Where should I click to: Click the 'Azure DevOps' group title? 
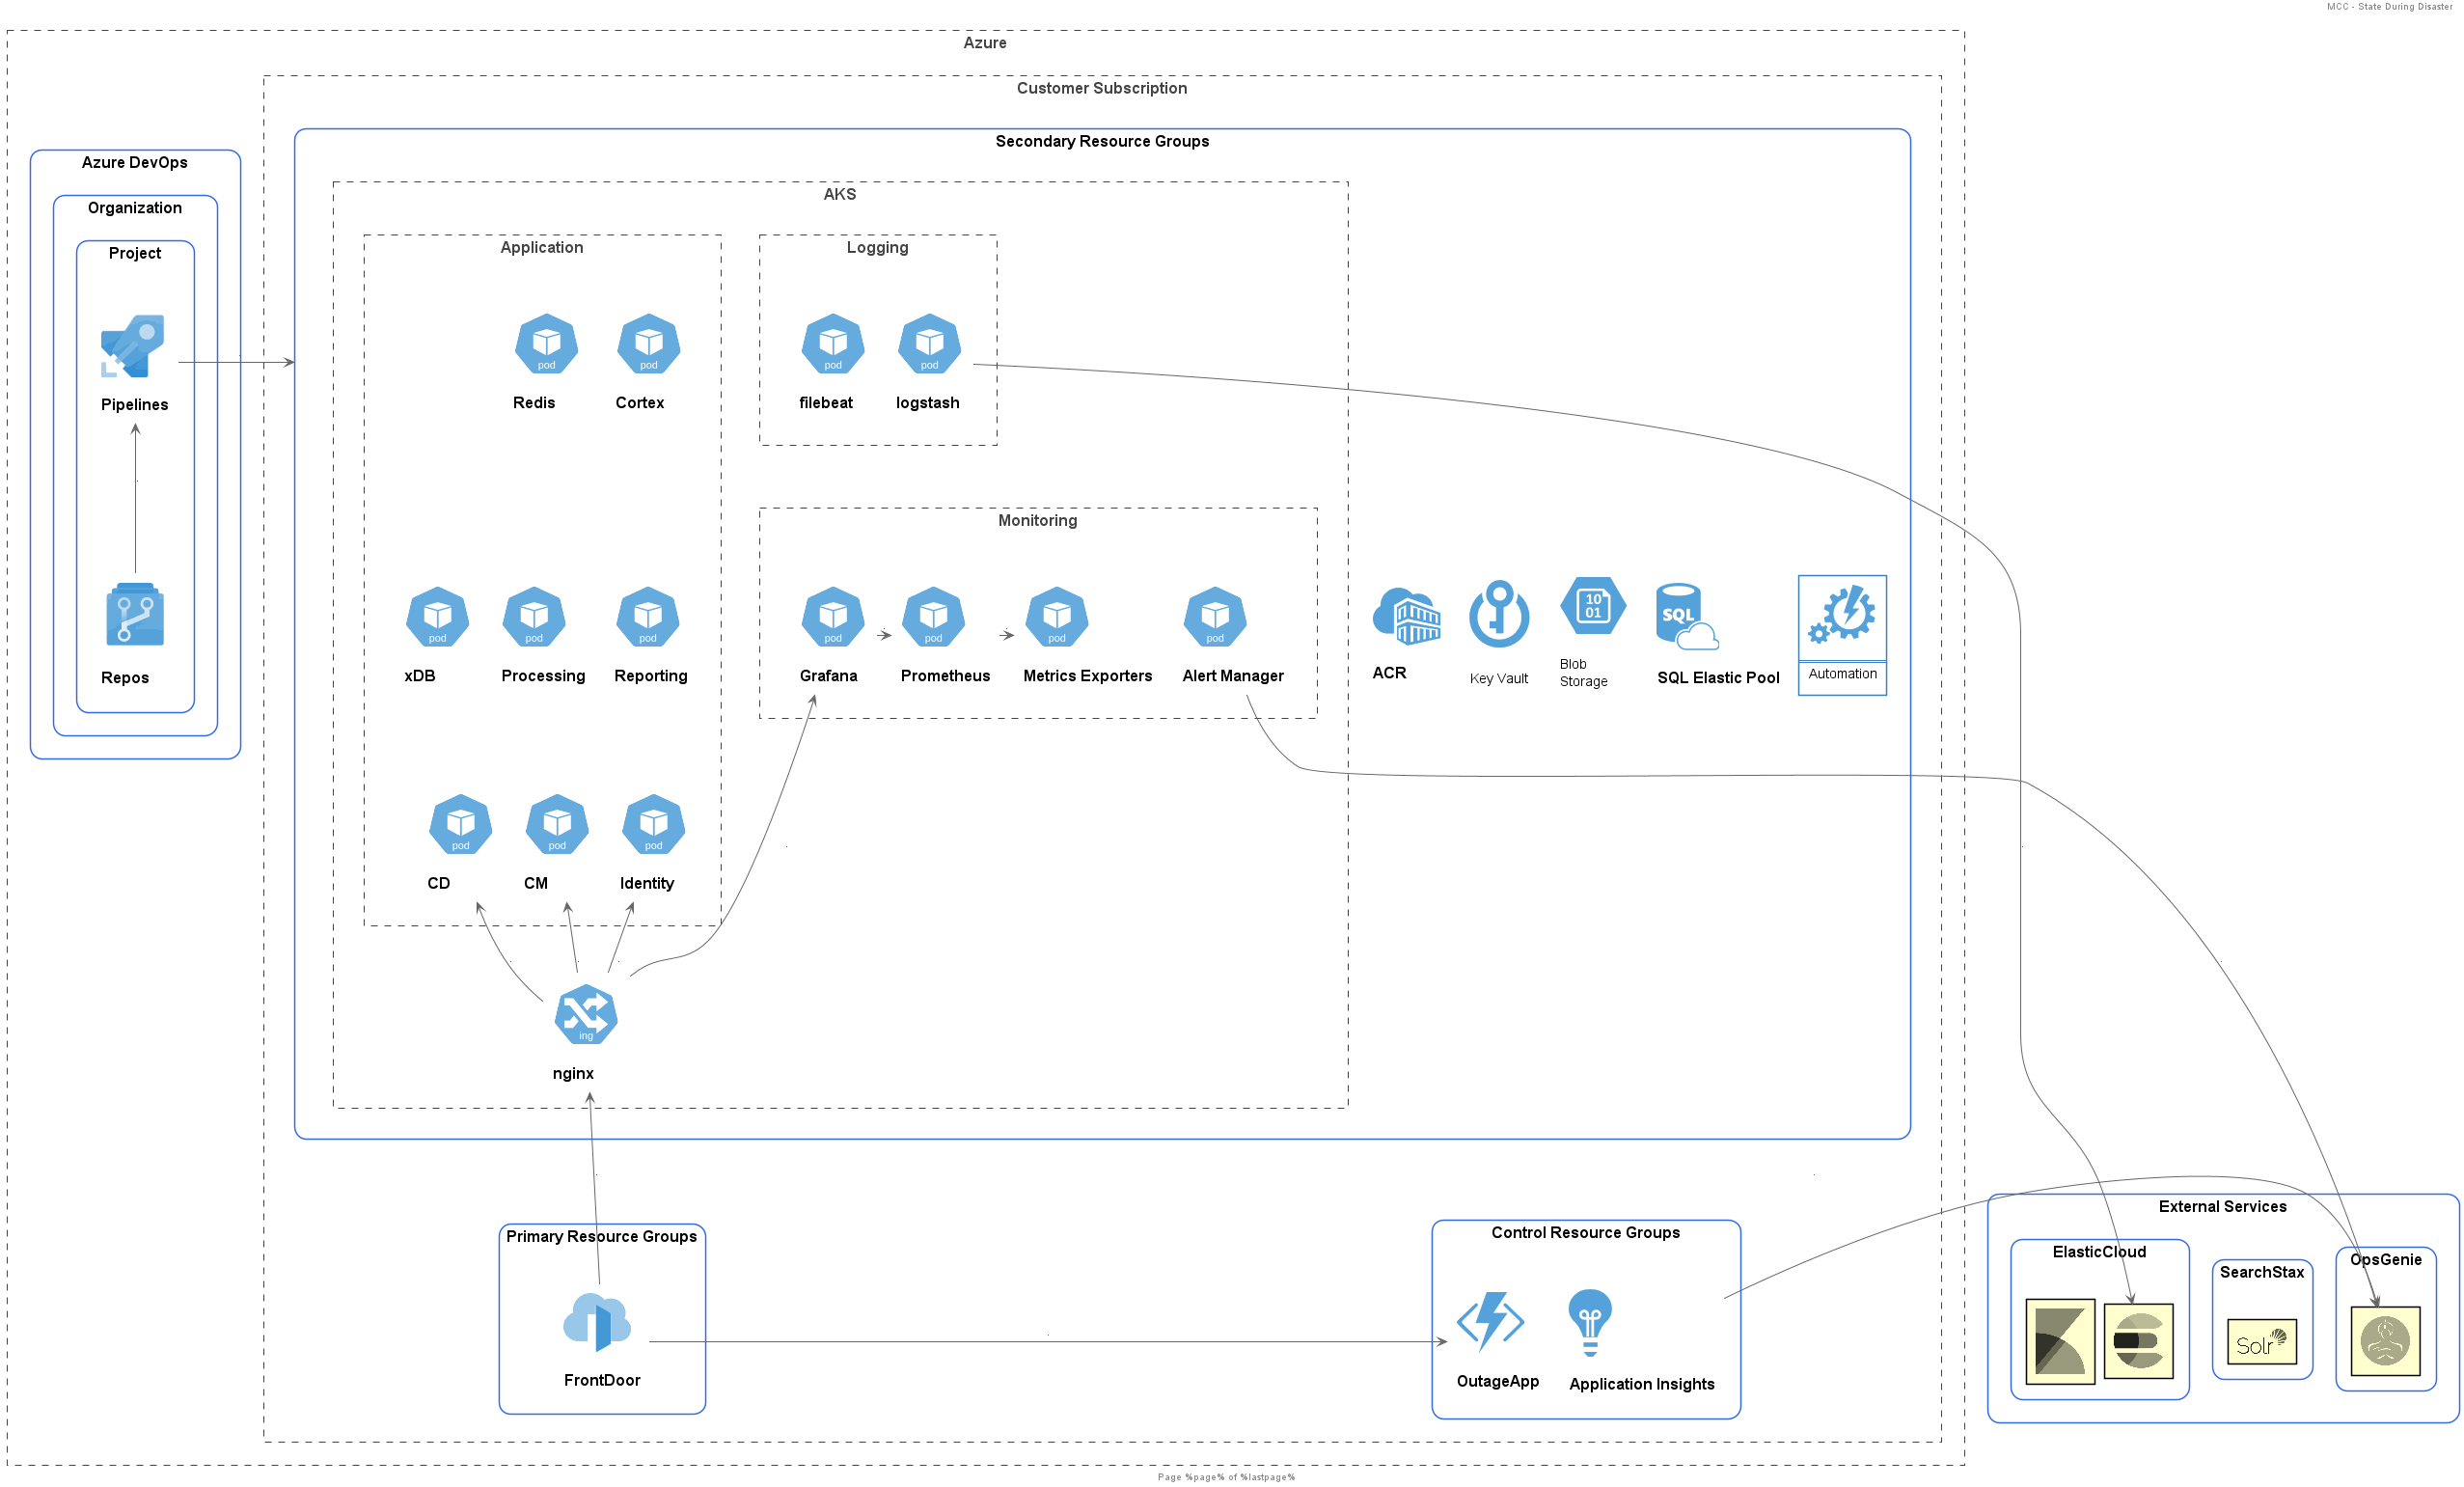pyautogui.click(x=135, y=162)
